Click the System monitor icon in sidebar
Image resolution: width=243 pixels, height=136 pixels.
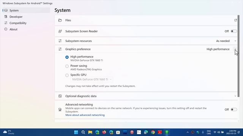click(6, 10)
